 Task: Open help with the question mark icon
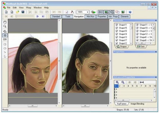[x=130, y=12]
